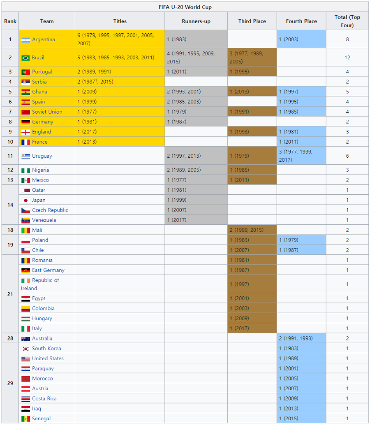Click the Senegal flag icon
Image resolution: width=370 pixels, height=424 pixels.
click(x=25, y=419)
